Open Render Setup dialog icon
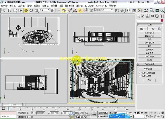165x119 pixels. tap(151, 10)
